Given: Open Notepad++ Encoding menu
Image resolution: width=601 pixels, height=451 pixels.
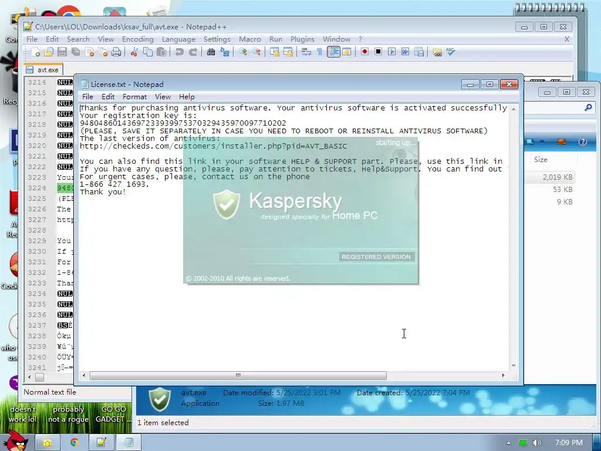Looking at the screenshot, I should (137, 39).
